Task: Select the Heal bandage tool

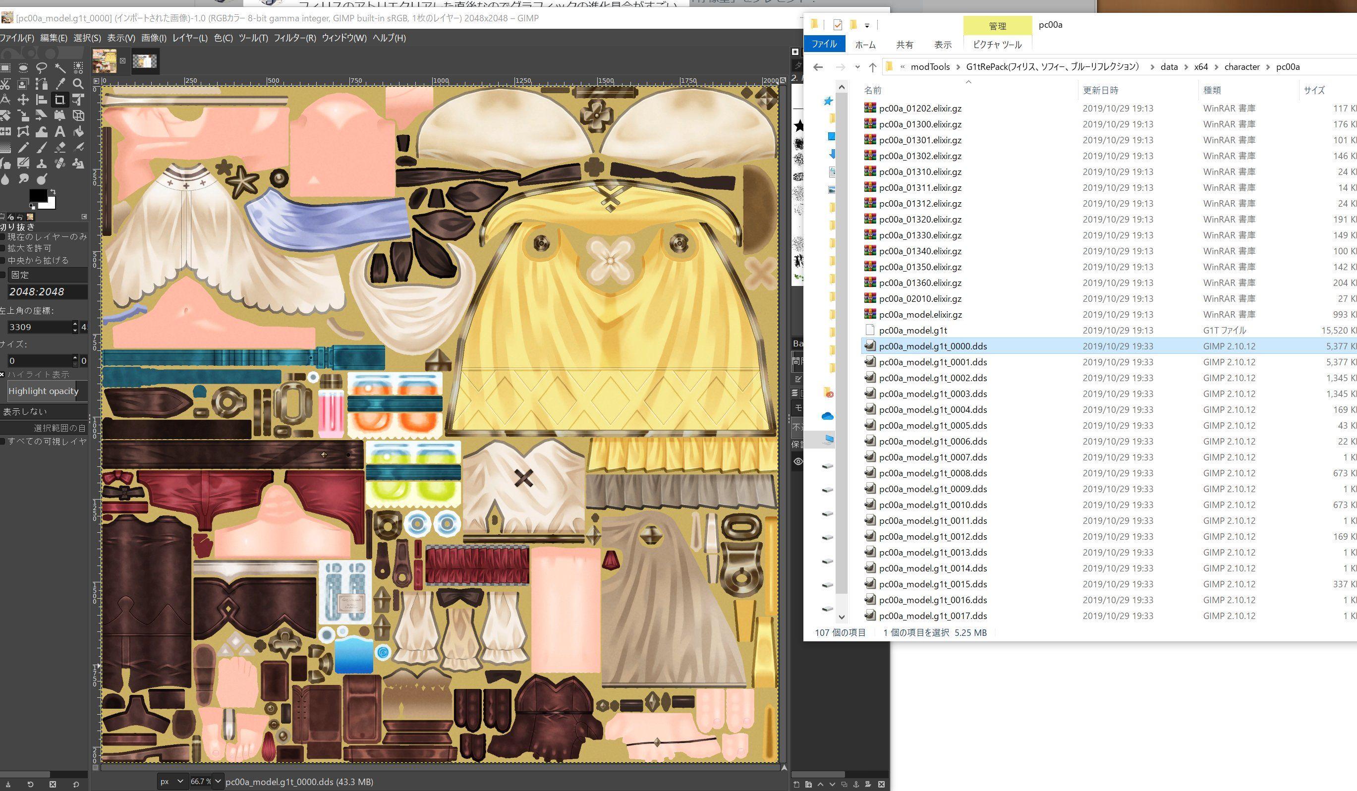Action: 60,163
